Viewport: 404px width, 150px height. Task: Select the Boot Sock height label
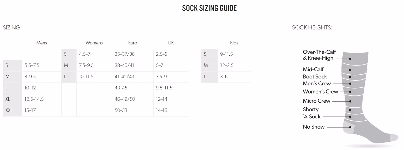[315, 77]
